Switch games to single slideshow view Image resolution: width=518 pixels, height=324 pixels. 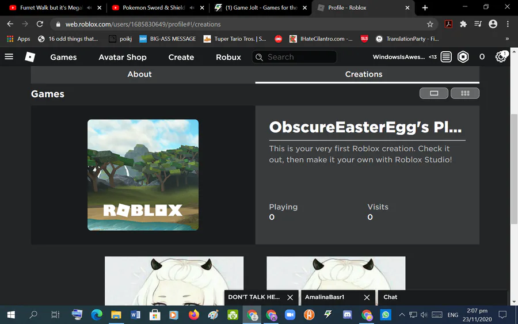434,93
